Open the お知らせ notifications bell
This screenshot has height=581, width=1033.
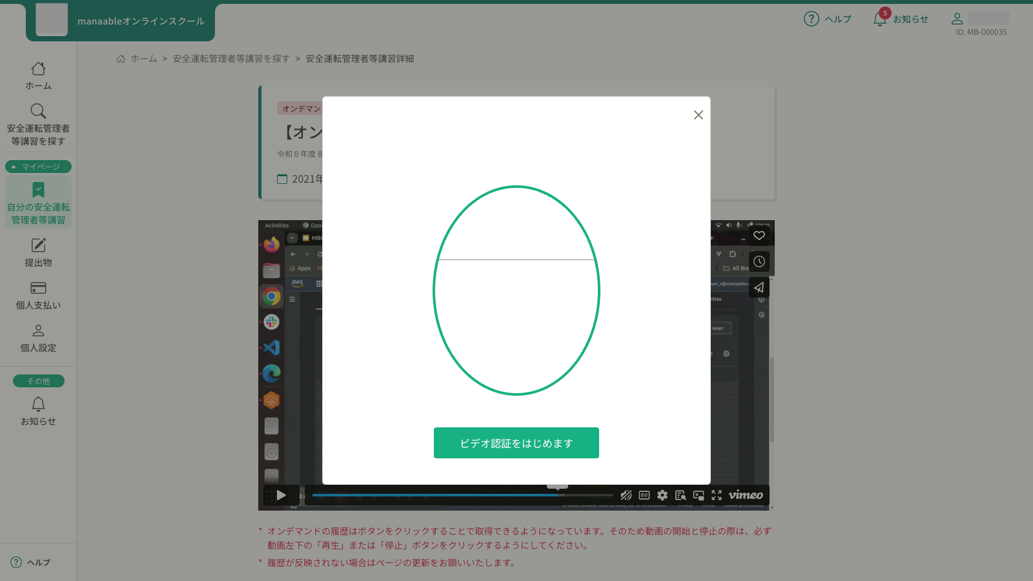(879, 19)
